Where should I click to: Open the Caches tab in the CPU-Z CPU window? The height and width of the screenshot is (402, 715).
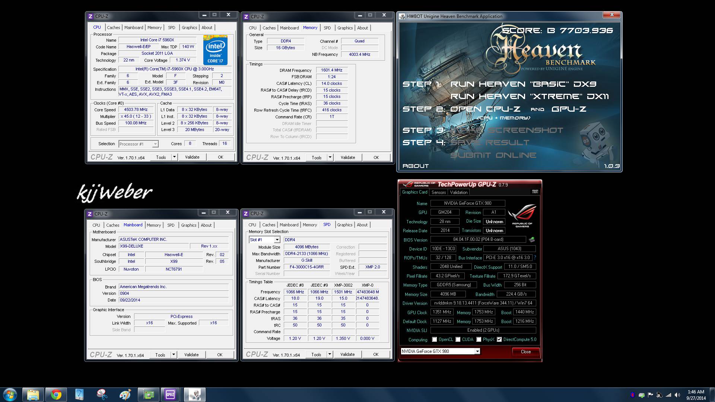coord(114,28)
